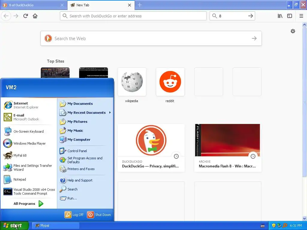The image size is (307, 230).
Task: Click the page scrollbar up arrow
Action: click(x=304, y=25)
